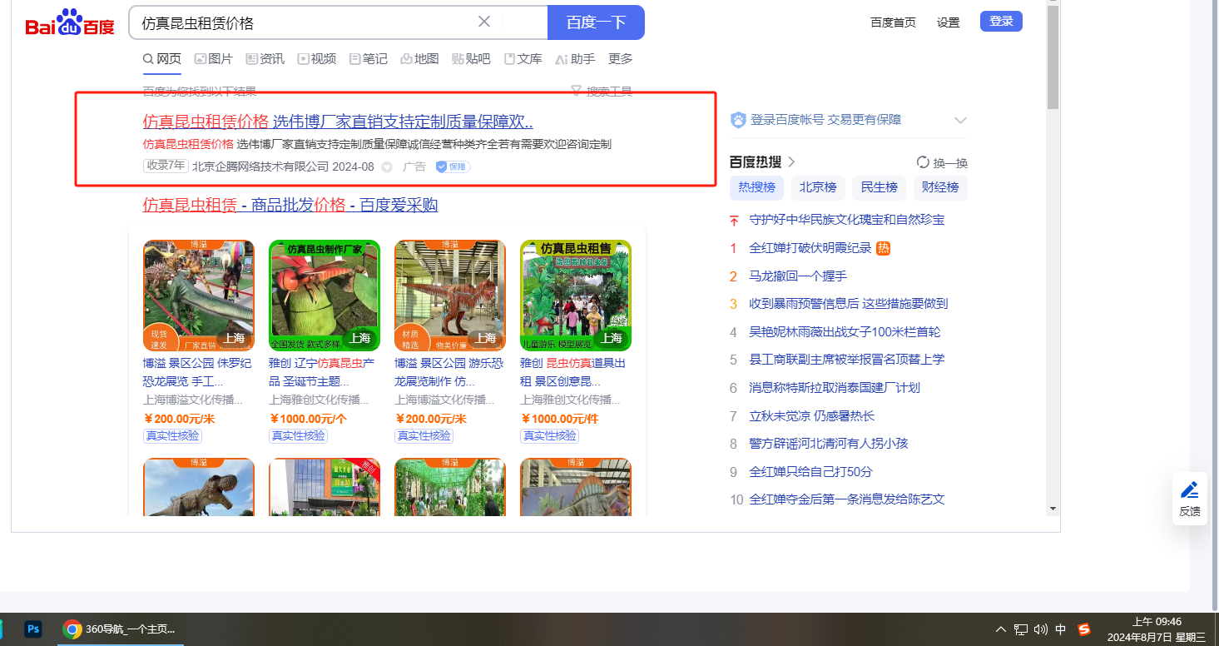The height and width of the screenshot is (646, 1219).
Task: Switch to the 视频 video tab
Action: point(317,58)
